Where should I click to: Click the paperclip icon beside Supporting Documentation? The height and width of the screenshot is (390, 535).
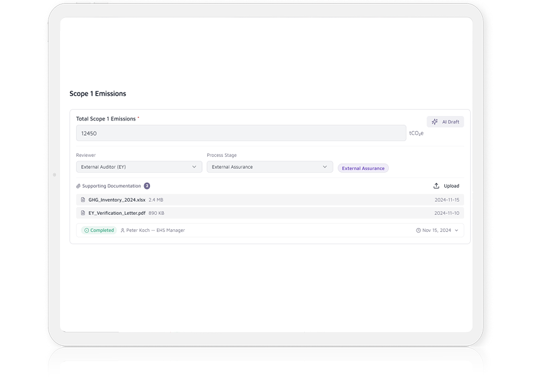pos(79,186)
